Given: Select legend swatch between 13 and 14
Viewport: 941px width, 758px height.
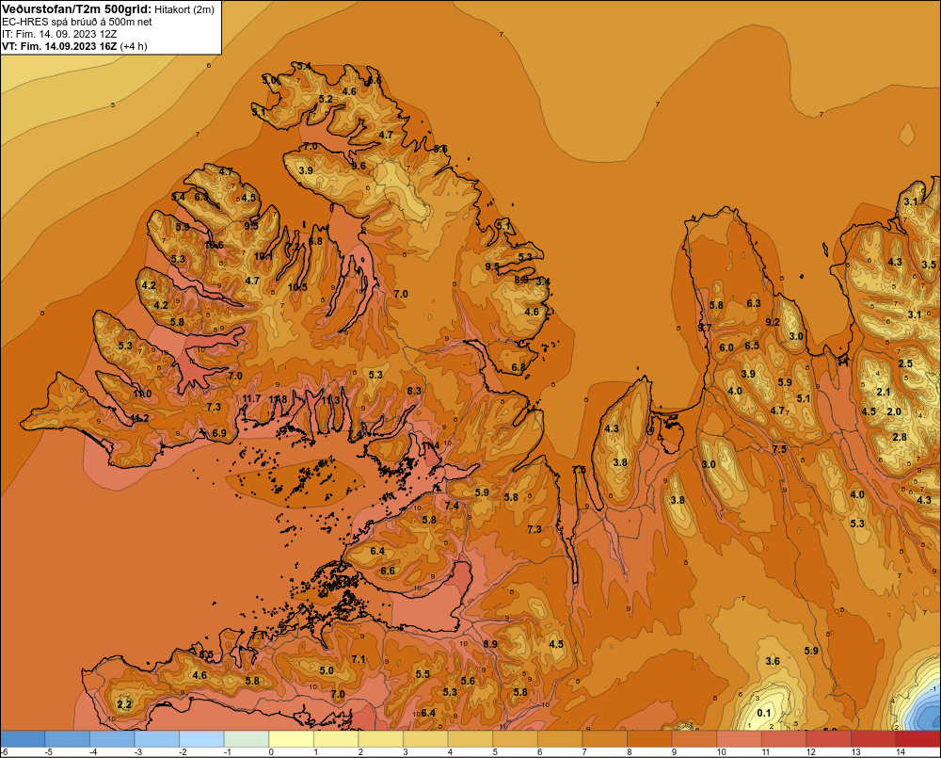Looking at the screenshot, I should coord(873,738).
